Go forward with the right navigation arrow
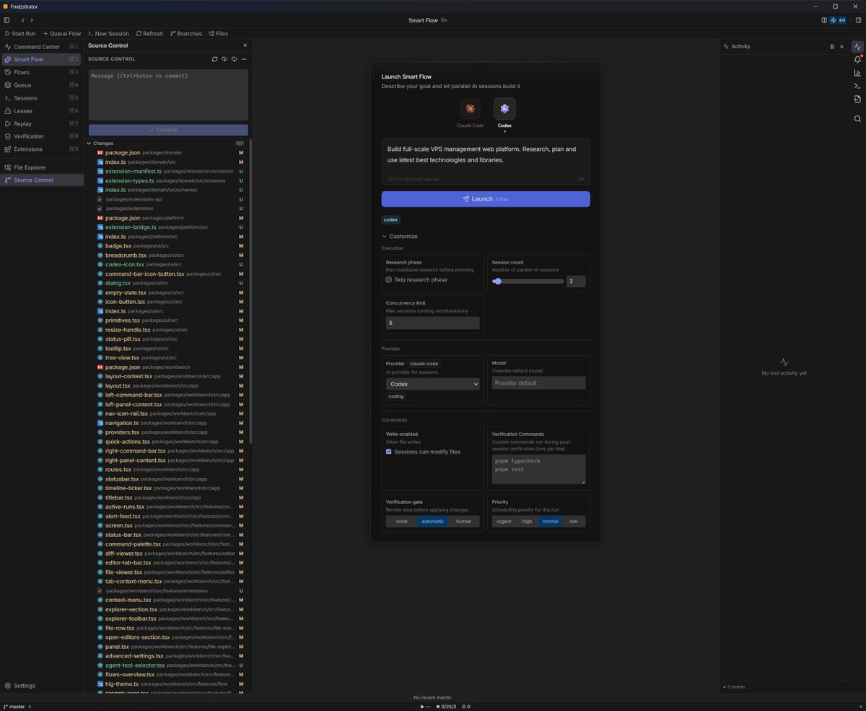This screenshot has width=866, height=711. pyautogui.click(x=32, y=20)
